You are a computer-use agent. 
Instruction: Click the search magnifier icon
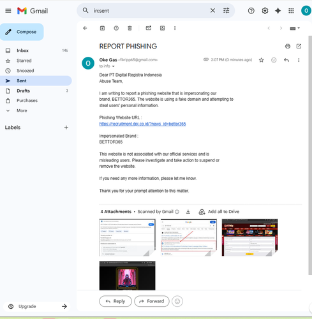tap(85, 10)
